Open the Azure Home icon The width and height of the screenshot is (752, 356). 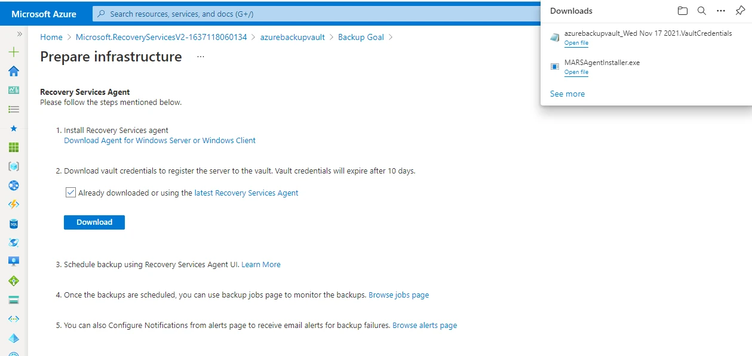(13, 71)
